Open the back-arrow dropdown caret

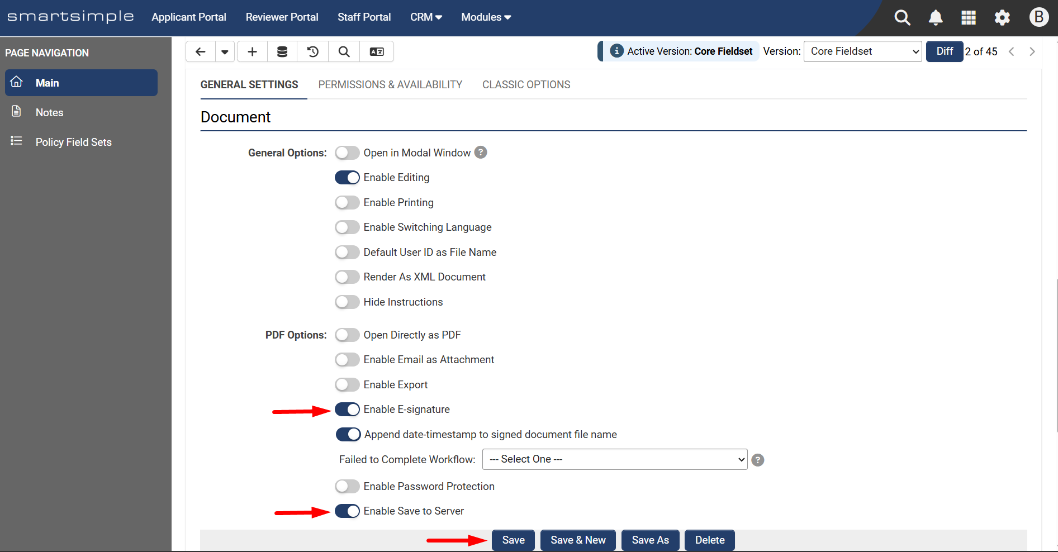point(225,51)
